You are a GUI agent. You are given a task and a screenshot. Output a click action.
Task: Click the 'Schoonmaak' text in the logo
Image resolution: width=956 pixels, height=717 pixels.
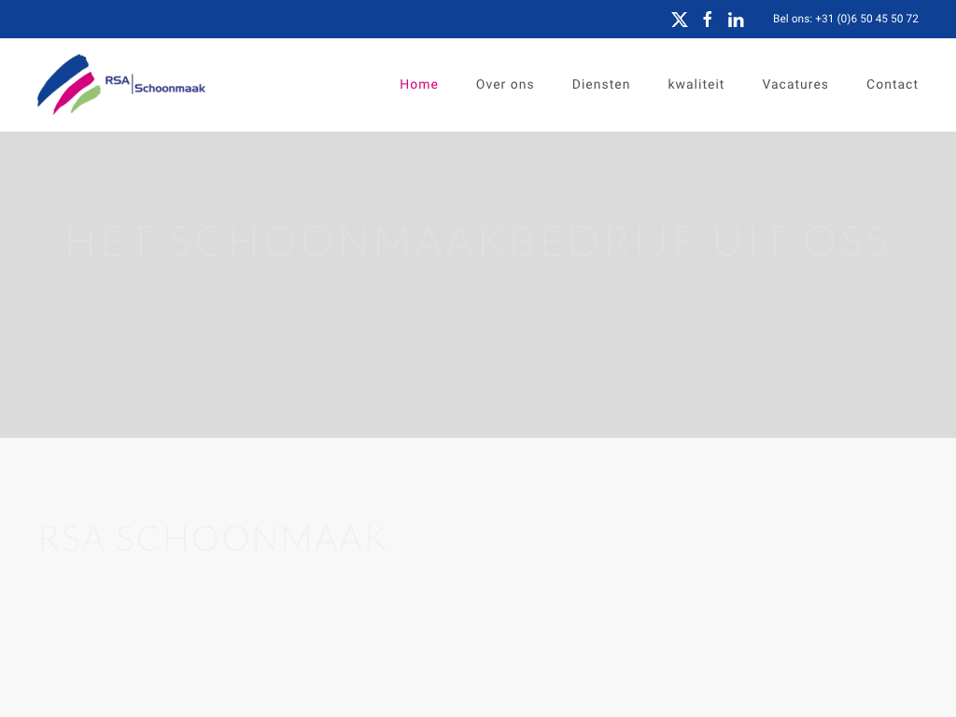[170, 89]
